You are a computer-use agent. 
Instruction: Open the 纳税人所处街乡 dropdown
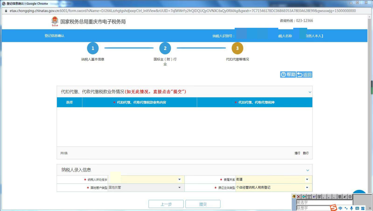179,180
